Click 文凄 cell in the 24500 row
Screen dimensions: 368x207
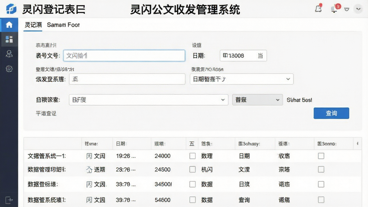(244, 170)
